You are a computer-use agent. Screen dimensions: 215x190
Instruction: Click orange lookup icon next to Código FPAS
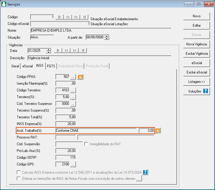tap(80, 77)
